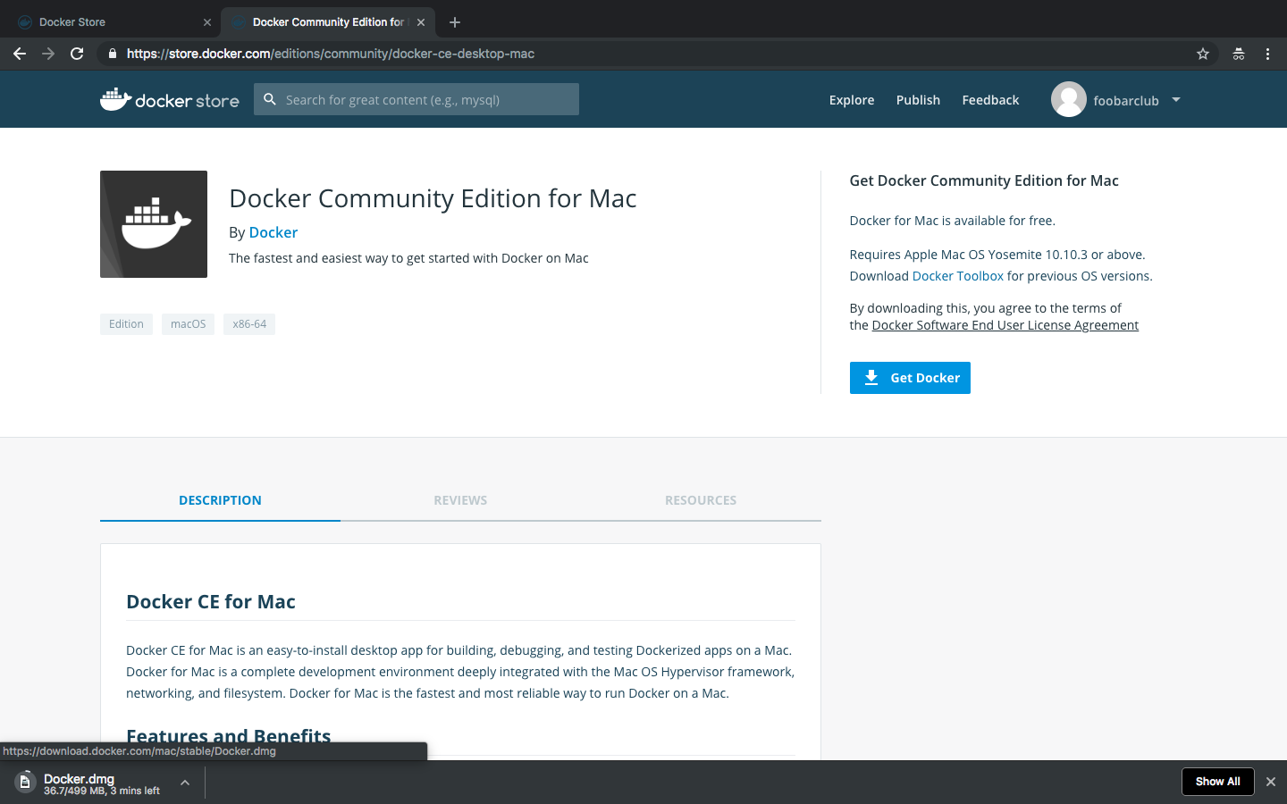Open Docker Software End User License Agreement
The height and width of the screenshot is (804, 1287).
[1005, 325]
